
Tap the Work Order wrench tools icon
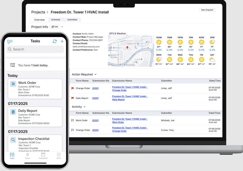(x=13, y=84)
